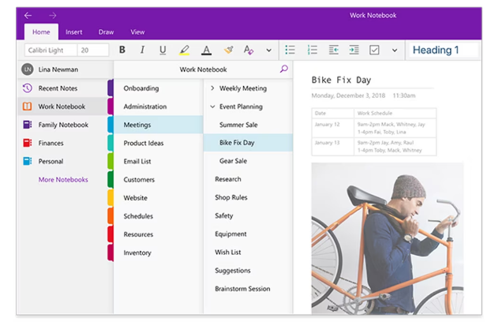491x329 pixels.
Task: Click the red Finances notebook icon
Action: pyautogui.click(x=28, y=143)
